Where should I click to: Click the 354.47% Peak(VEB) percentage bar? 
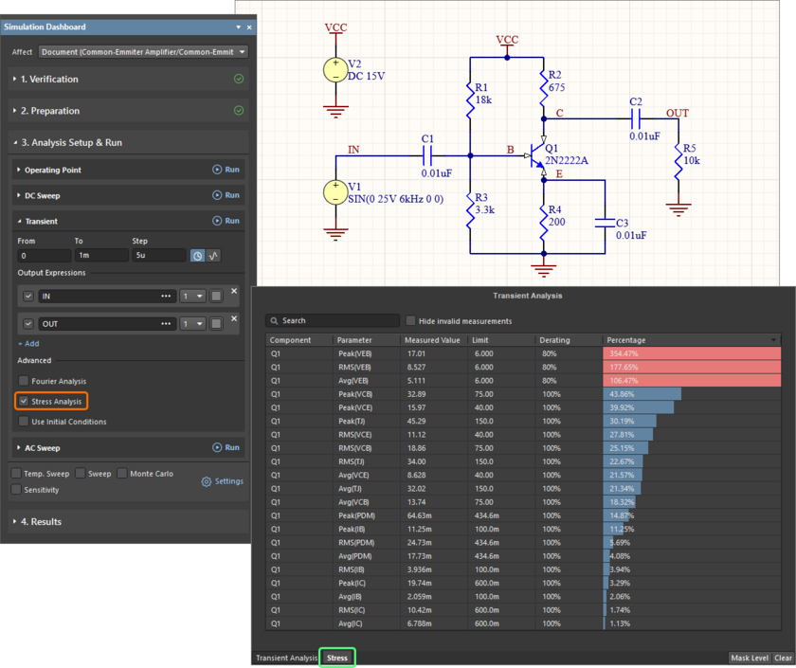click(x=692, y=353)
